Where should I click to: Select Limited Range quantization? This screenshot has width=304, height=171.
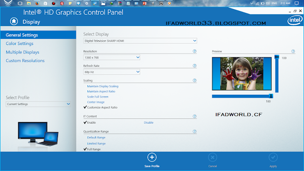96,144
